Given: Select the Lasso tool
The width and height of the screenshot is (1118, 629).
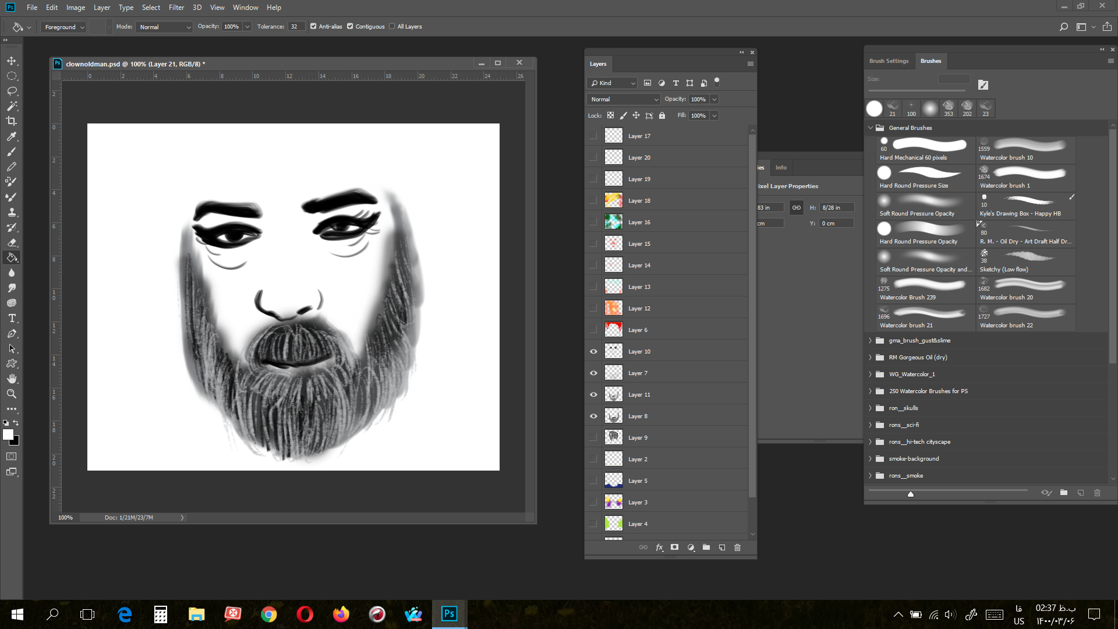Looking at the screenshot, I should [12, 91].
